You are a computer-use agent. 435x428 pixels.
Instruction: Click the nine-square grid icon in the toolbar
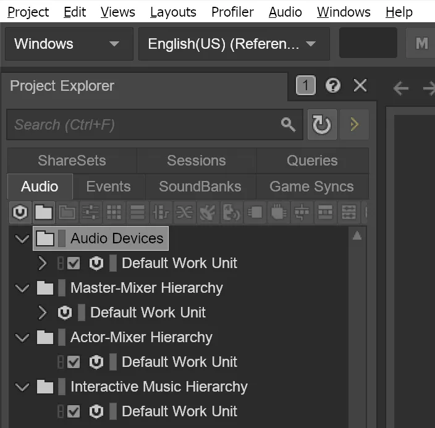pos(114,213)
